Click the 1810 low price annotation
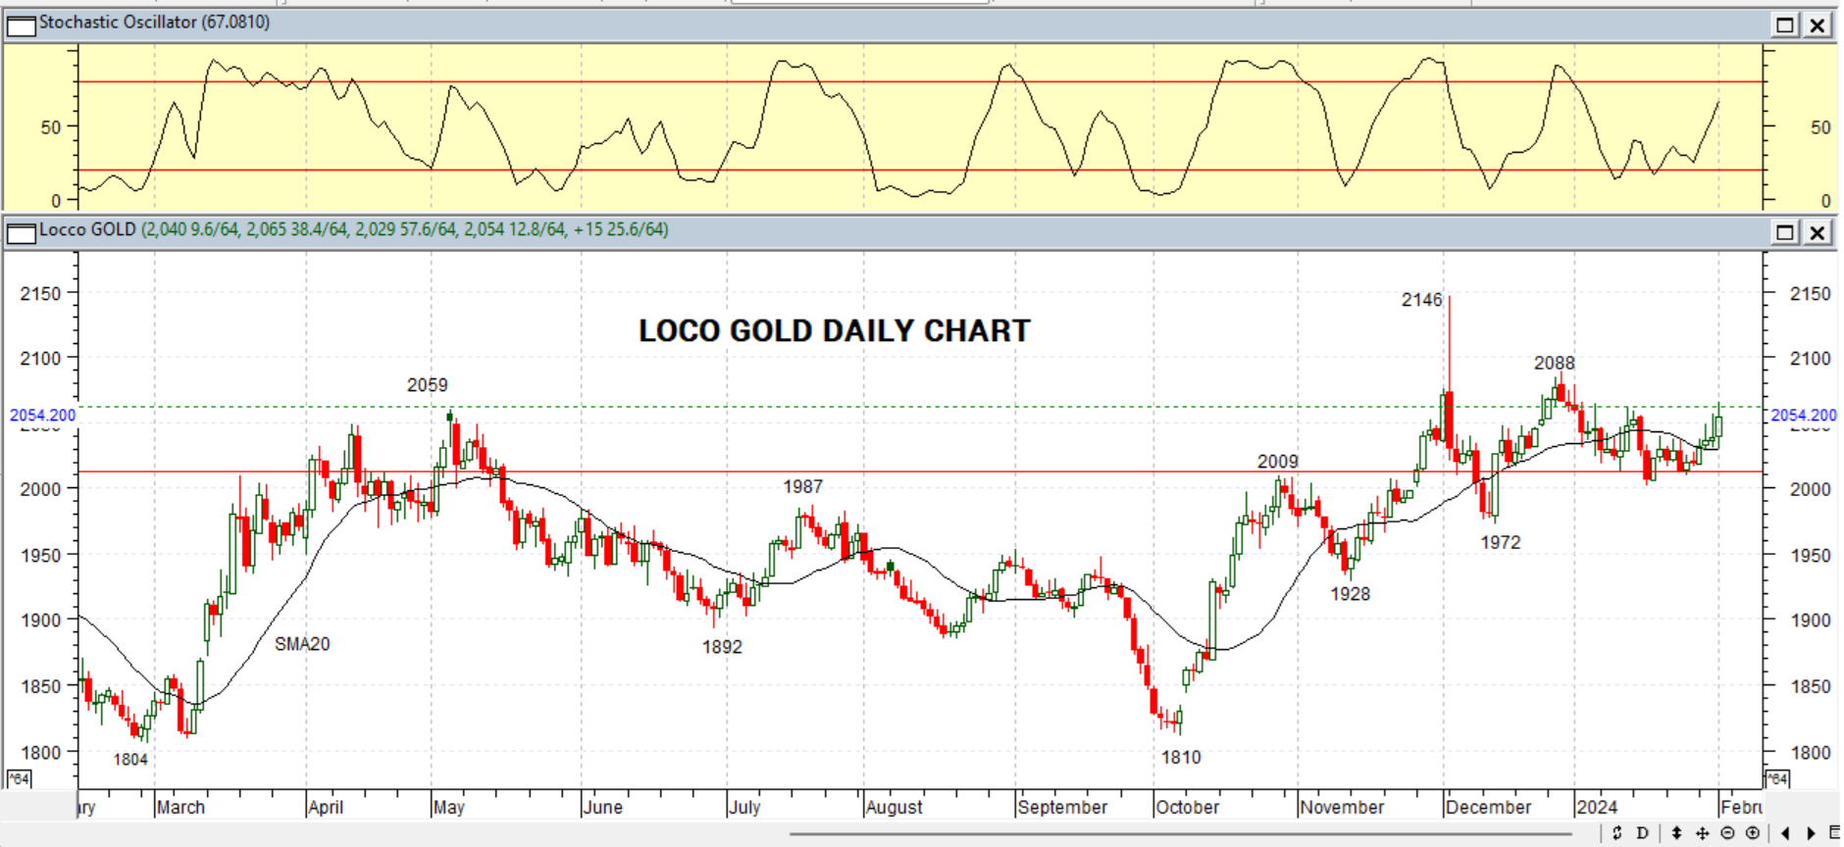The height and width of the screenshot is (847, 1844). point(1181,757)
